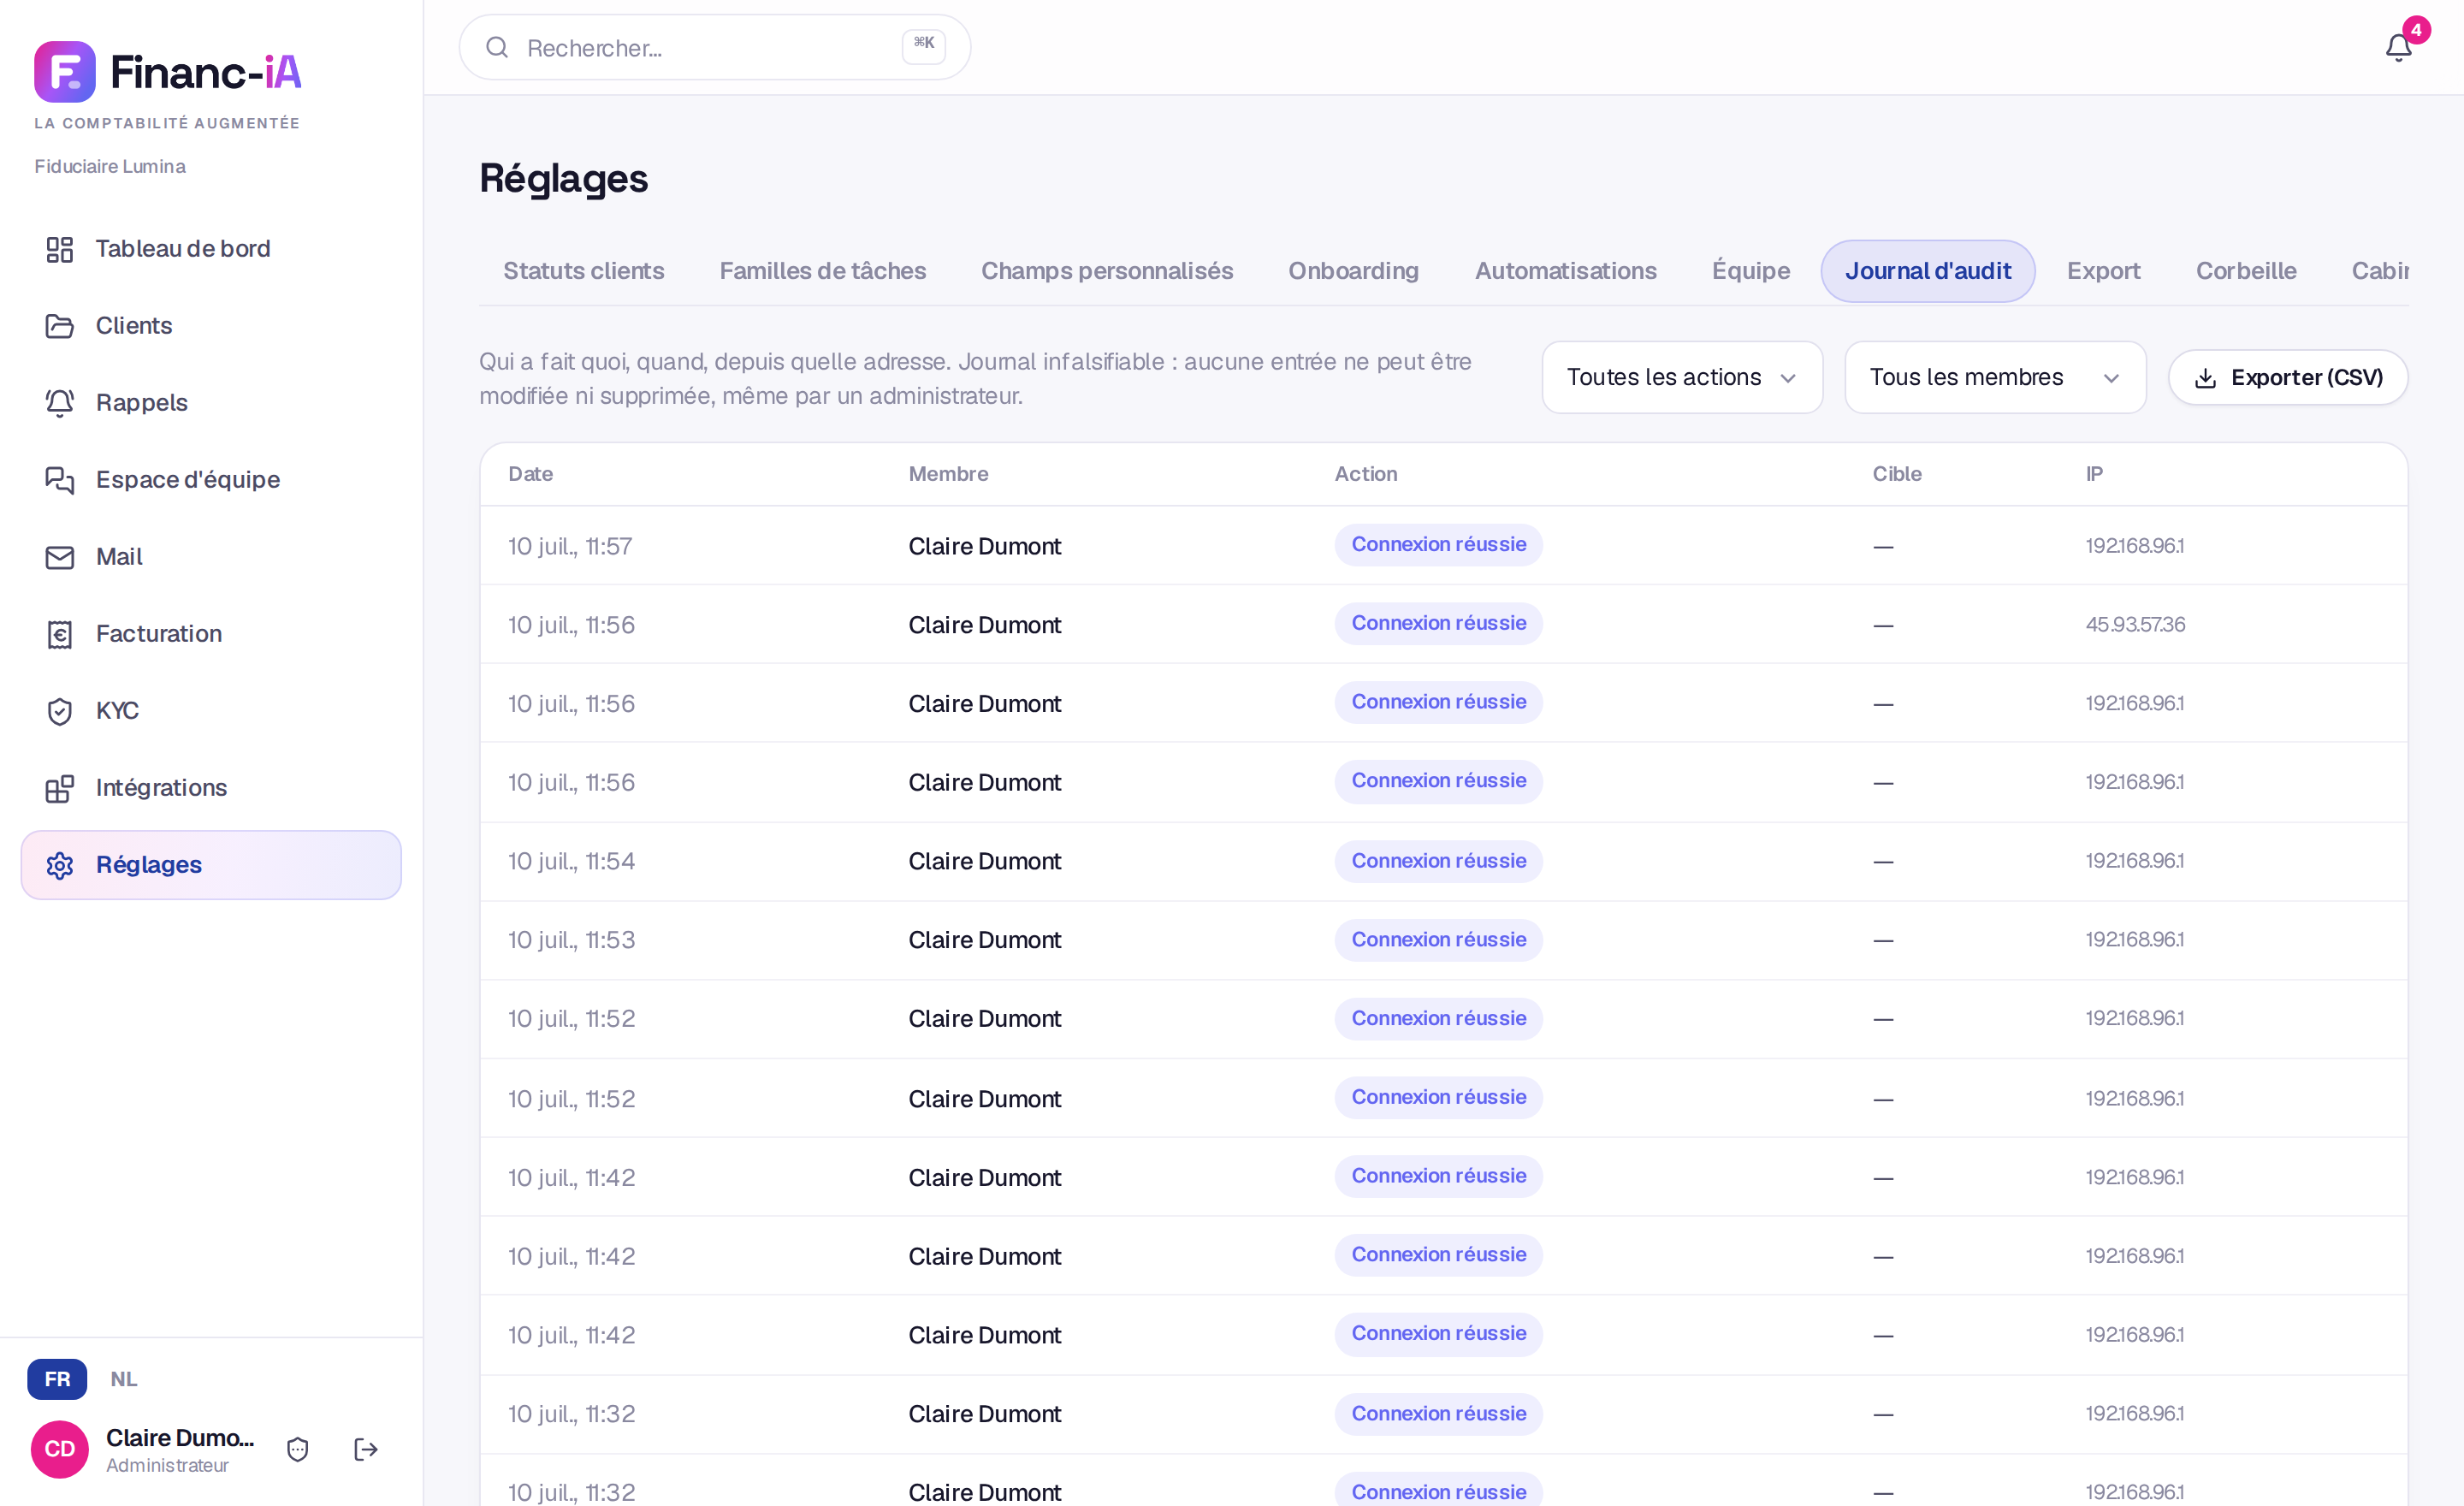Click the IP column header
The width and height of the screenshot is (2464, 1506).
click(2094, 474)
